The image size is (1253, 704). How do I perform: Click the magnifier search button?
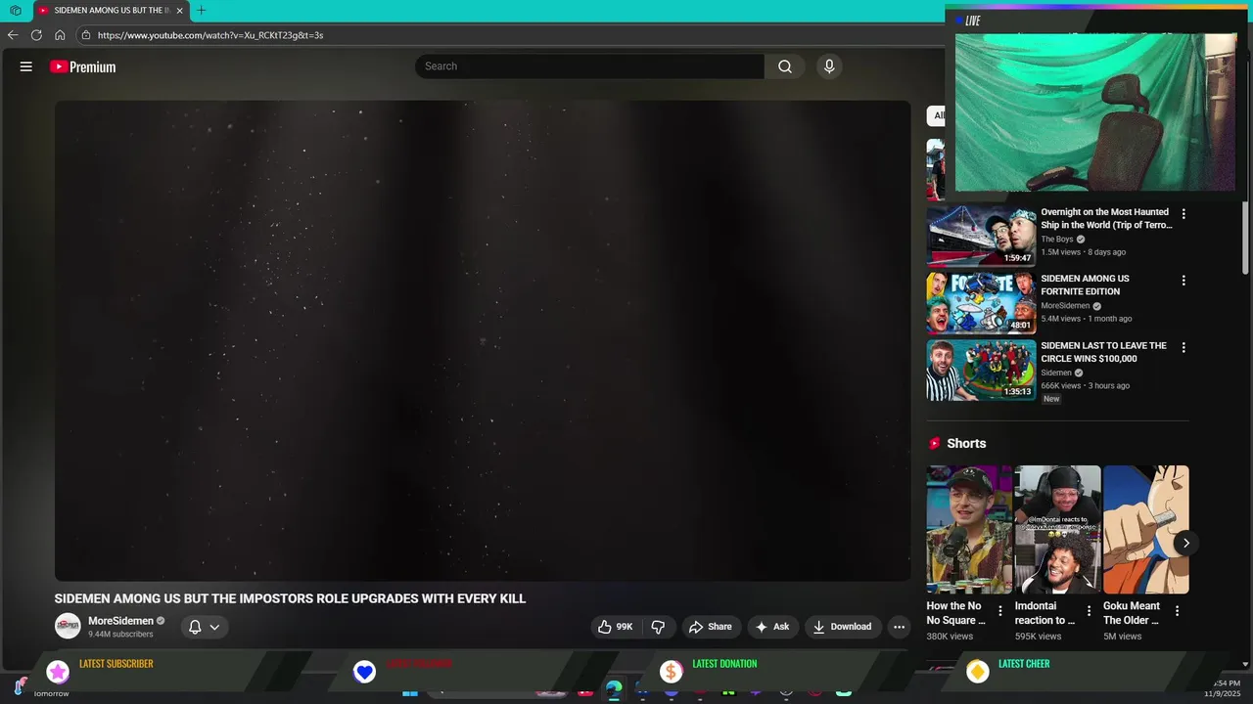point(785,66)
